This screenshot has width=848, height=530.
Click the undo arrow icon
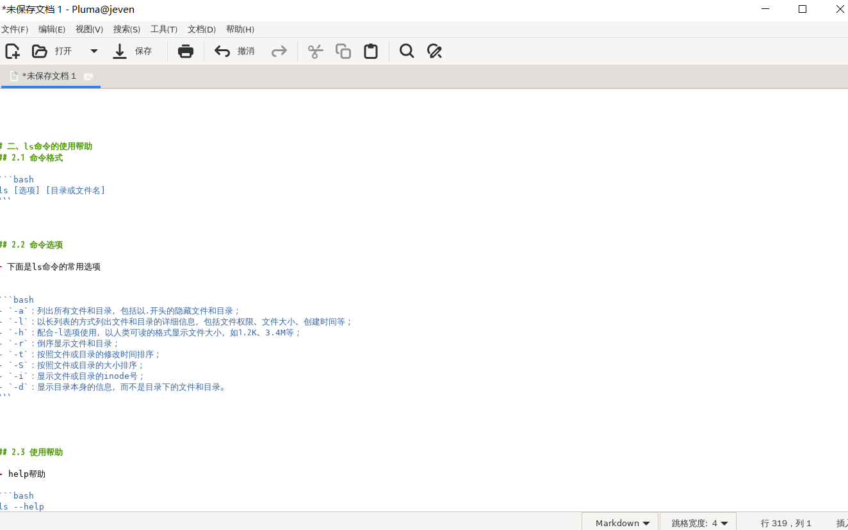222,51
